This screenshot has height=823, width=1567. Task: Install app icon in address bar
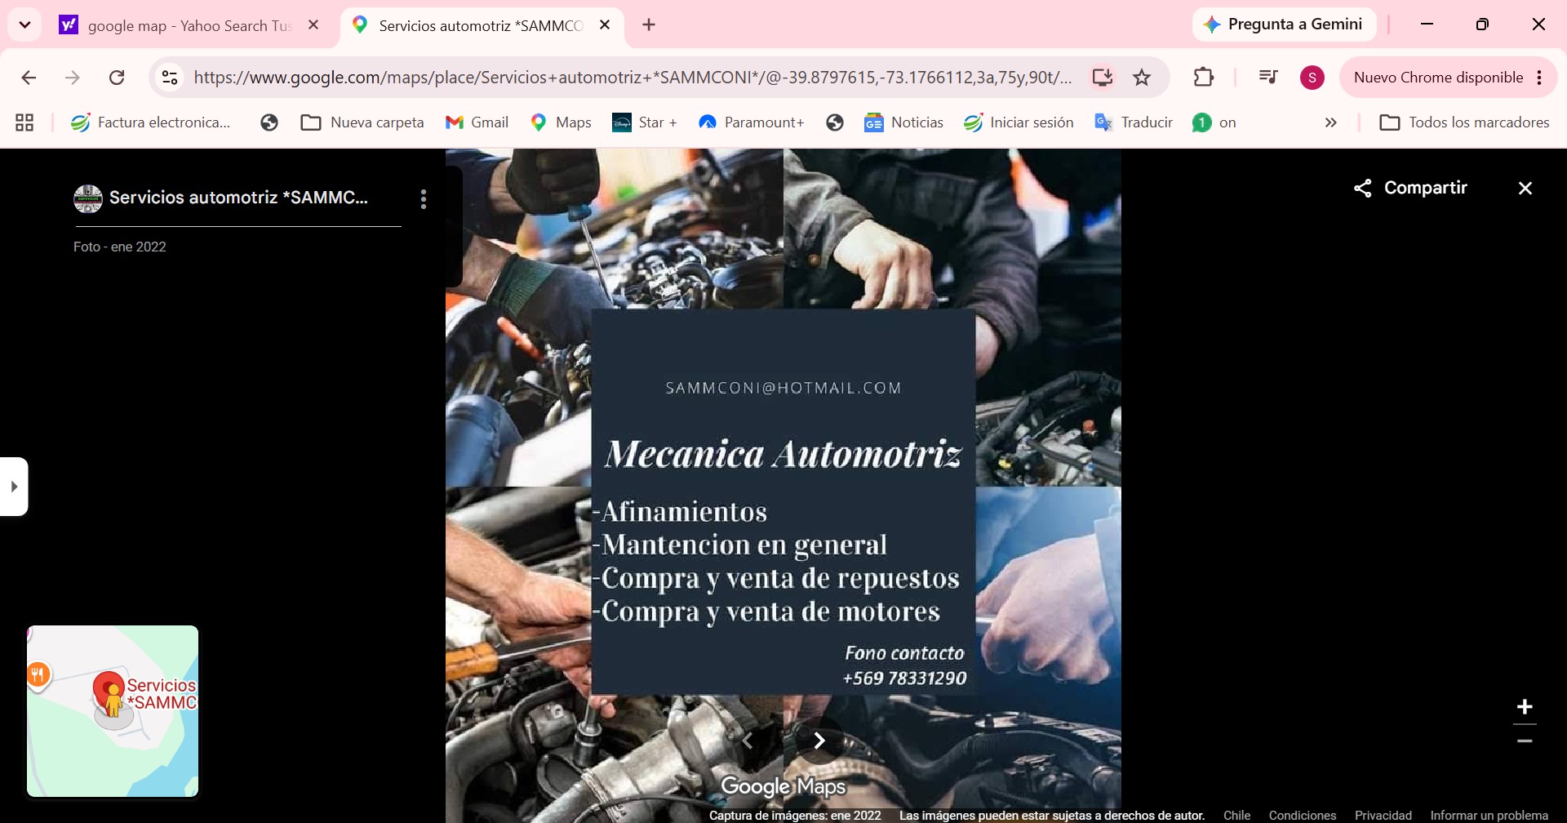pyautogui.click(x=1103, y=78)
